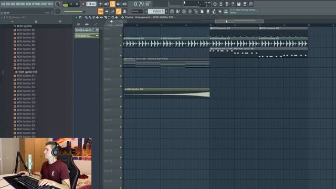Select playlist slip tool
This screenshot has width=336, height=189.
(101, 17)
